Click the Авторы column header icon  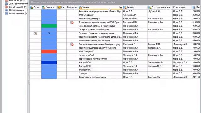[125, 8]
